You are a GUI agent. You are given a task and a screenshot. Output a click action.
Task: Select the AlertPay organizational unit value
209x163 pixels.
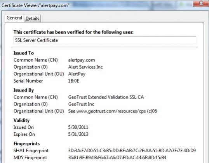(x=77, y=74)
